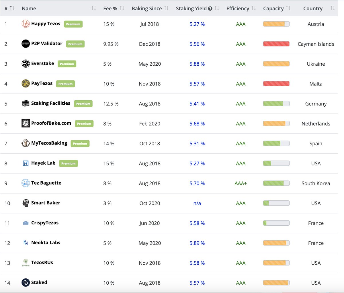
Task: Click the Jun 2020 baking date
Action: click(150, 223)
